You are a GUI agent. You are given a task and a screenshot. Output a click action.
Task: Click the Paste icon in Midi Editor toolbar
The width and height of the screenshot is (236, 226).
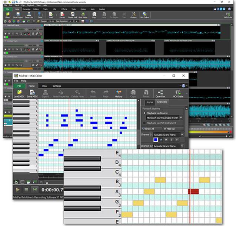[x=146, y=94]
